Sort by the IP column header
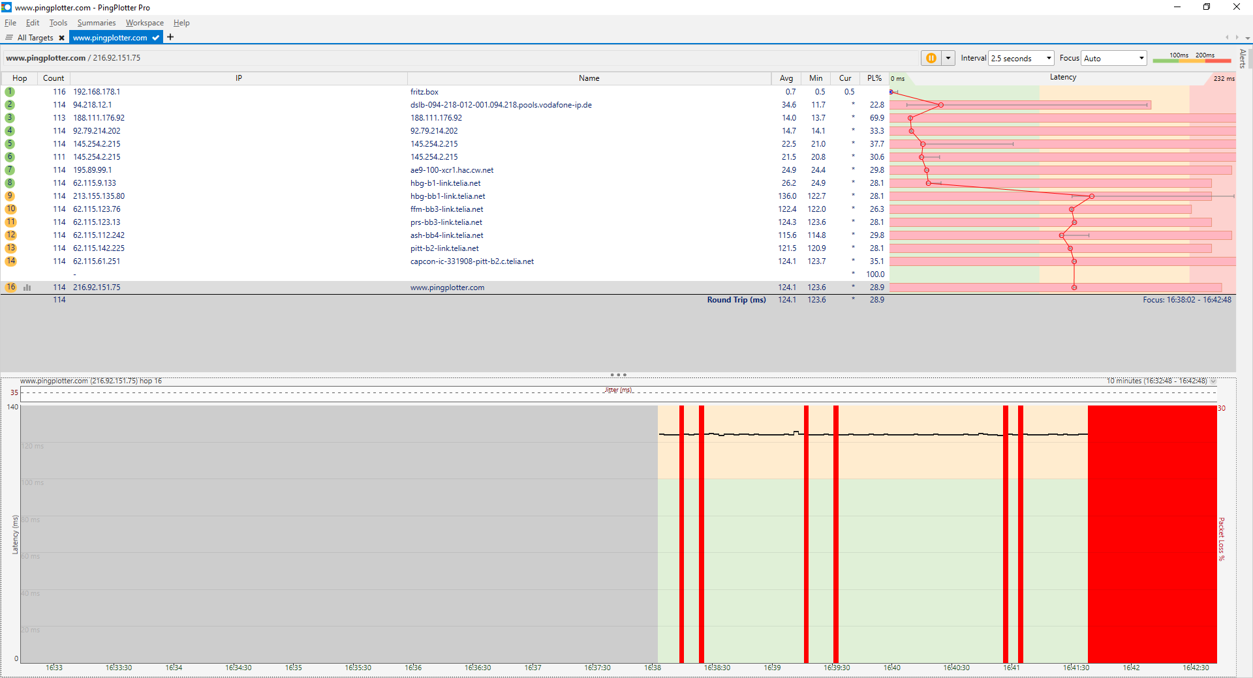The height and width of the screenshot is (678, 1253). coord(239,78)
